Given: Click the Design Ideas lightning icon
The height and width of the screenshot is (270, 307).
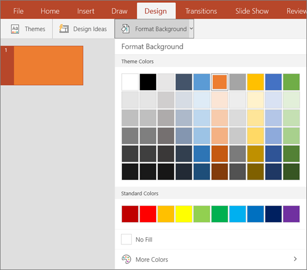Looking at the screenshot, I should (x=64, y=28).
